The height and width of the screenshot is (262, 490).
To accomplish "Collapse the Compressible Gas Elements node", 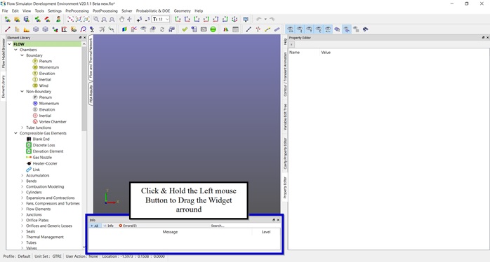I will tap(15, 133).
